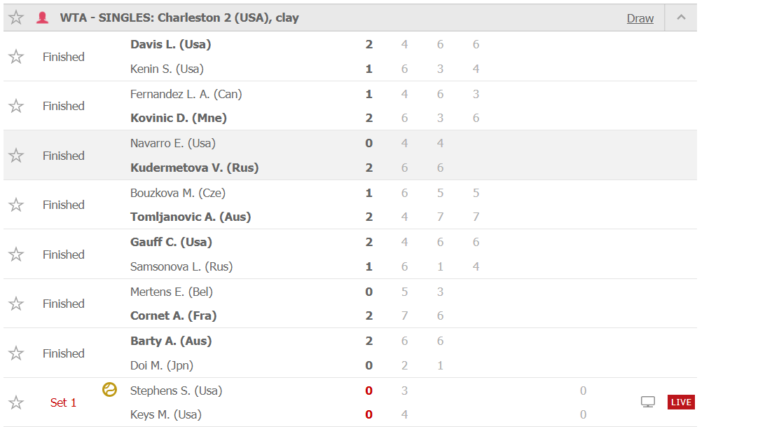Star the Gauff vs Samsonova match
Image resolution: width=779 pixels, height=427 pixels.
(16, 255)
